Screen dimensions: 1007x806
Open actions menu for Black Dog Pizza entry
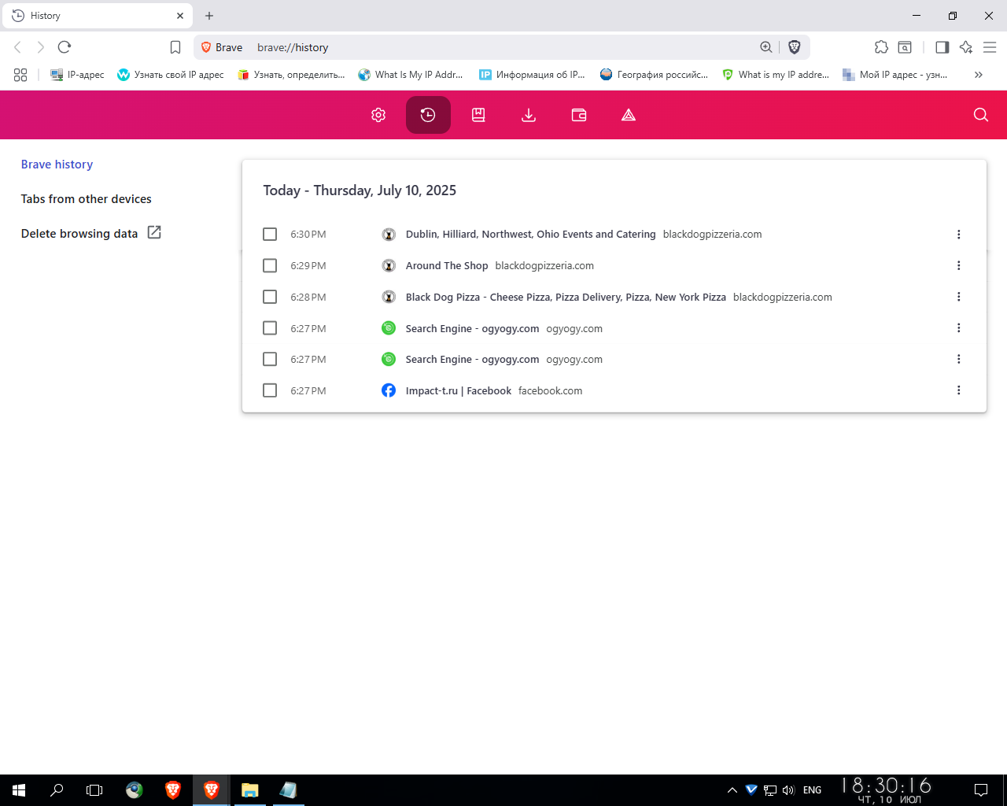pos(958,297)
